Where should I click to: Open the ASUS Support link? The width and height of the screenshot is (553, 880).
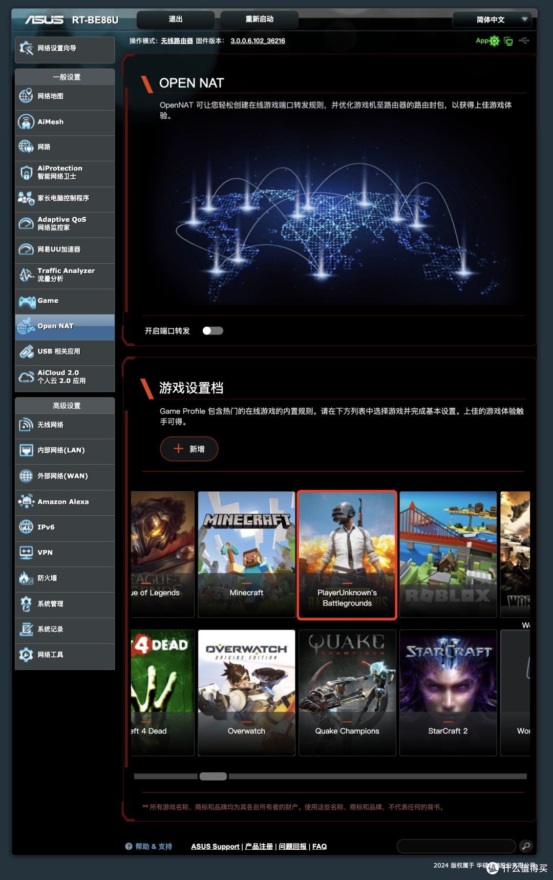click(215, 847)
